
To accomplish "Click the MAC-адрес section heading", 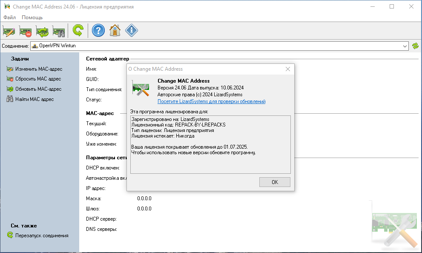I will coord(100,113).
